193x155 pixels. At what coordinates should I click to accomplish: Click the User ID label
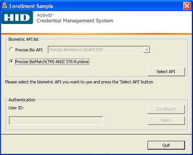16,108
